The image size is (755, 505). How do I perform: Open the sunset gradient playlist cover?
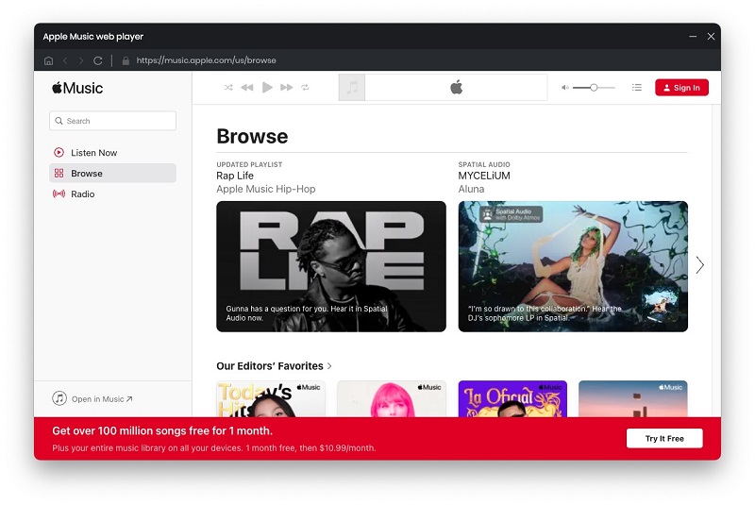tap(633, 399)
